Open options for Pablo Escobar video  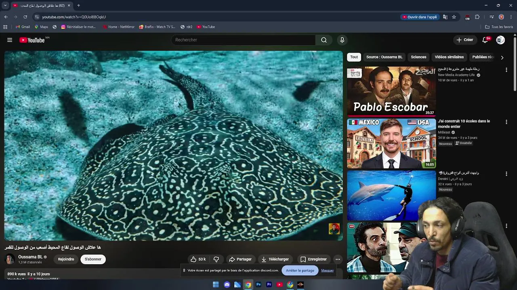click(x=506, y=70)
